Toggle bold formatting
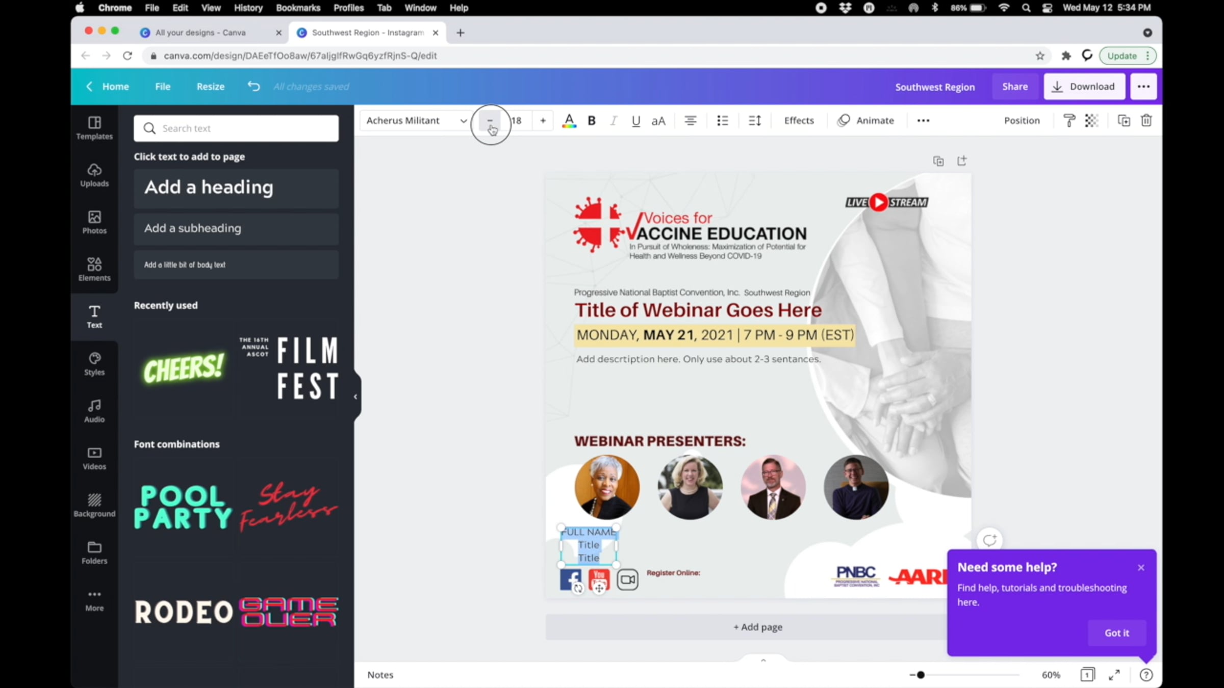1224x688 pixels. click(x=592, y=121)
